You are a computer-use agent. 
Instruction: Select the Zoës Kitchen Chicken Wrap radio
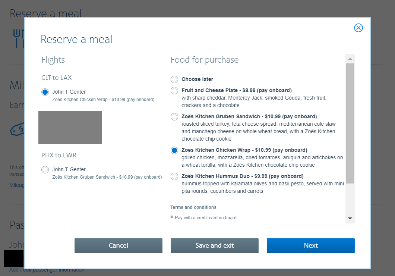(x=174, y=150)
